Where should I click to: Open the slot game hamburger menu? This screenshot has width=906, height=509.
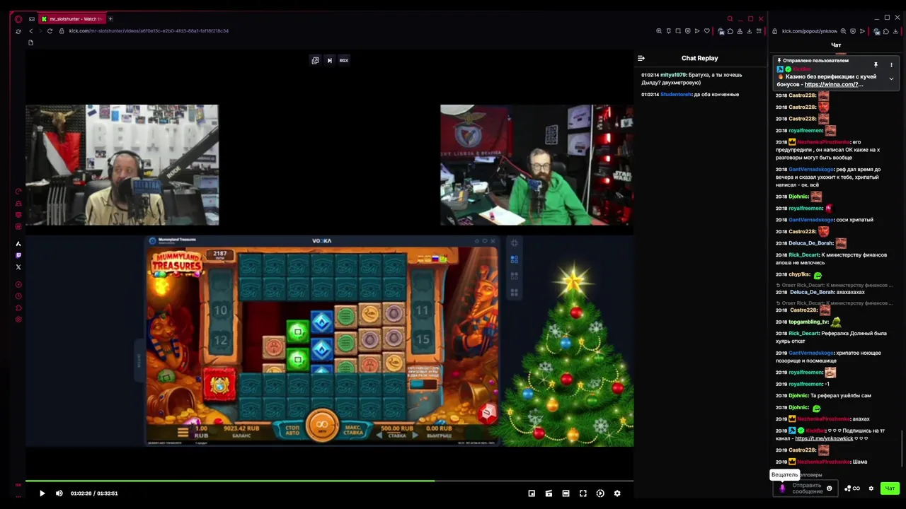(183, 431)
